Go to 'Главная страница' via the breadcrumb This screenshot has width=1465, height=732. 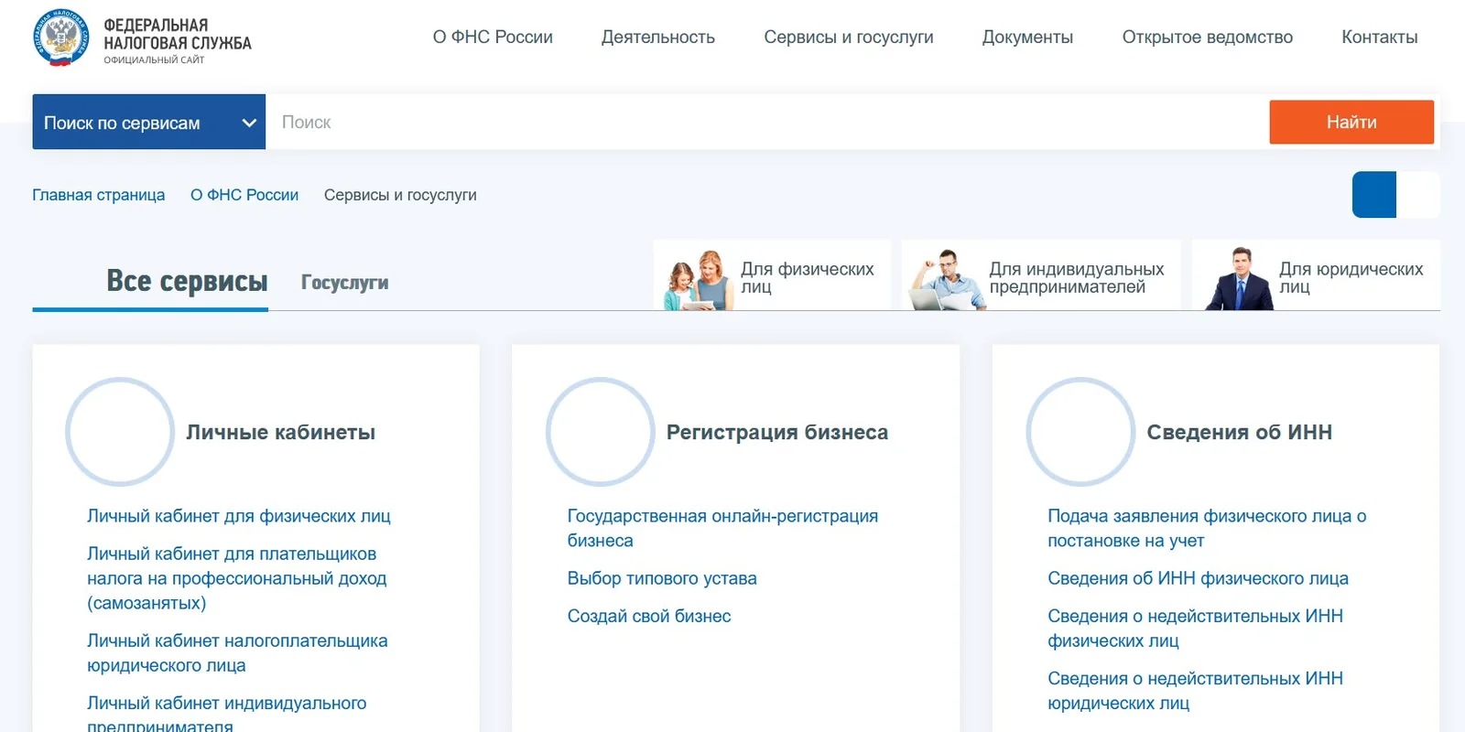coord(99,195)
